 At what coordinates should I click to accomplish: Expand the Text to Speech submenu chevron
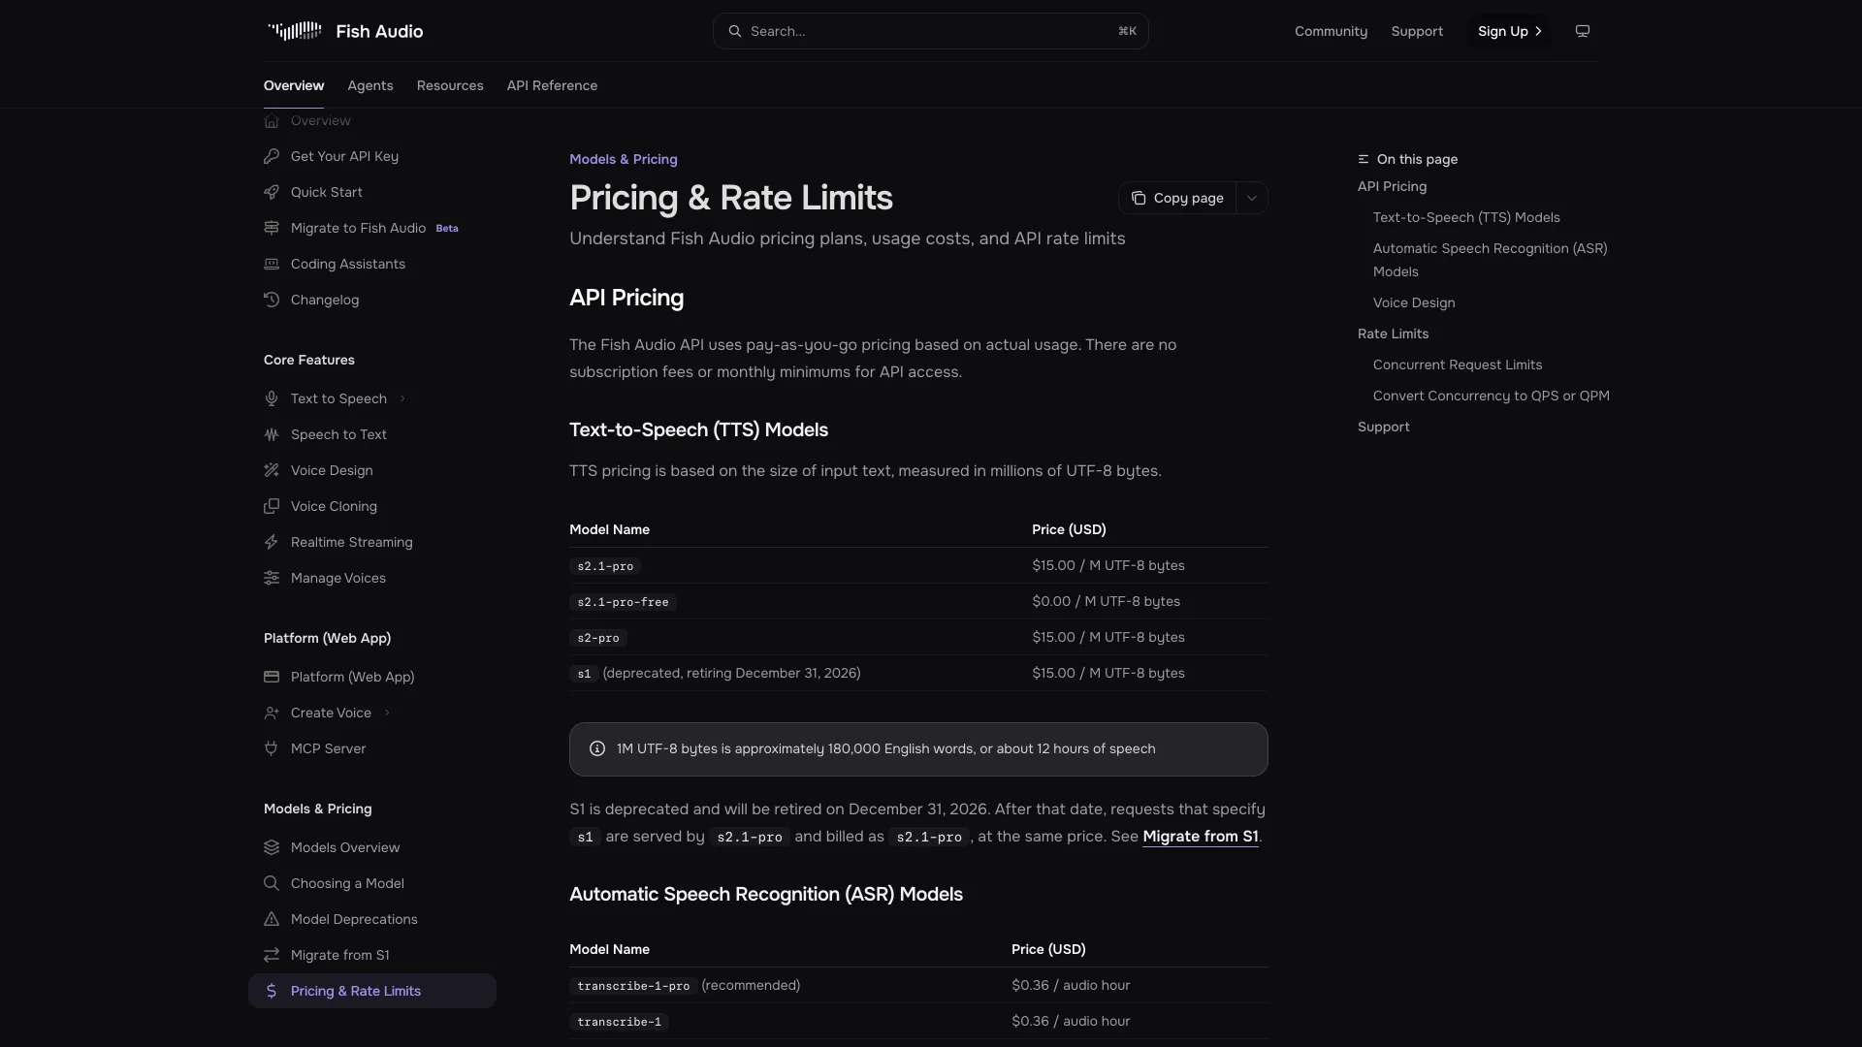pyautogui.click(x=402, y=398)
